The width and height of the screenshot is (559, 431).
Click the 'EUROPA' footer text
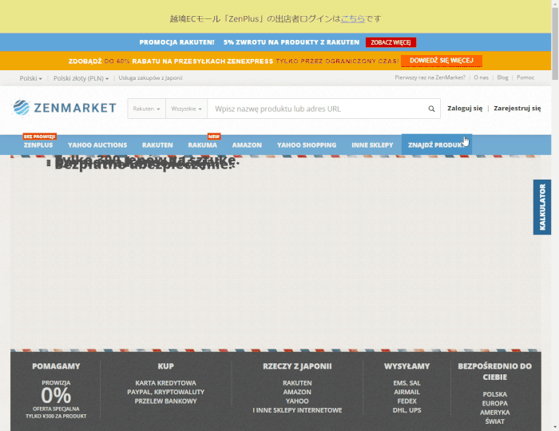495,403
